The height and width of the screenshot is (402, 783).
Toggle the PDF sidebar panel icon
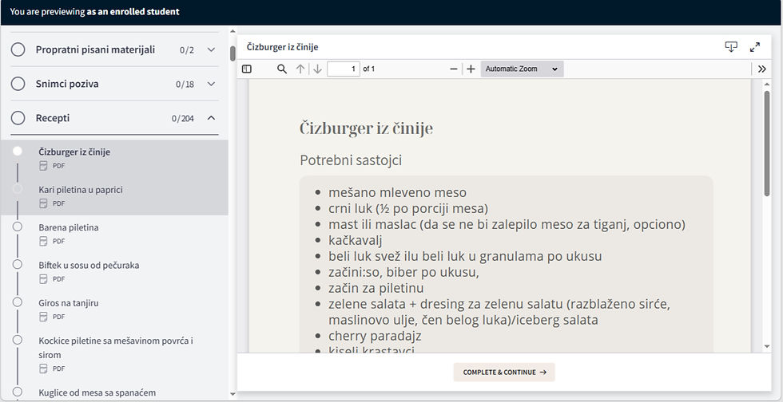247,69
